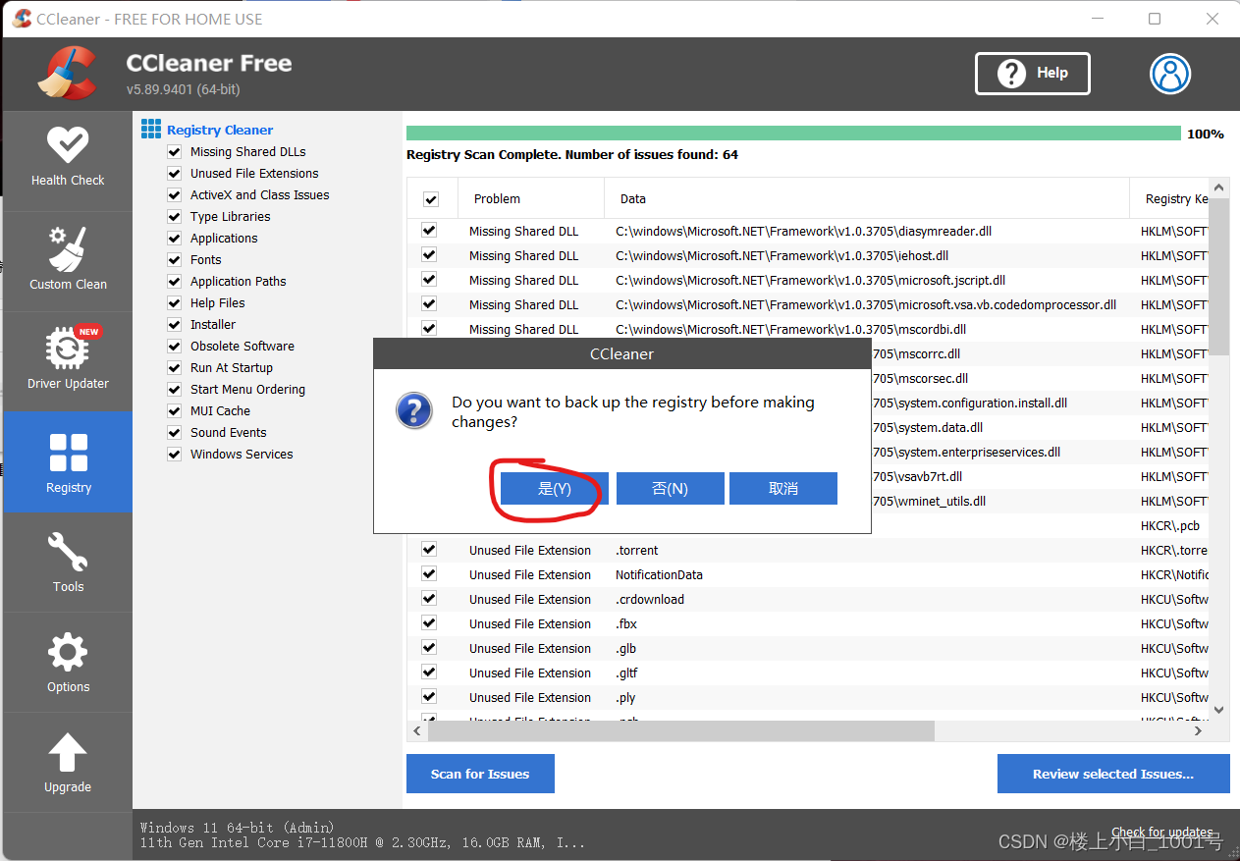This screenshot has height=861, width=1240.
Task: Select the .glb extension row
Action: click(x=808, y=648)
